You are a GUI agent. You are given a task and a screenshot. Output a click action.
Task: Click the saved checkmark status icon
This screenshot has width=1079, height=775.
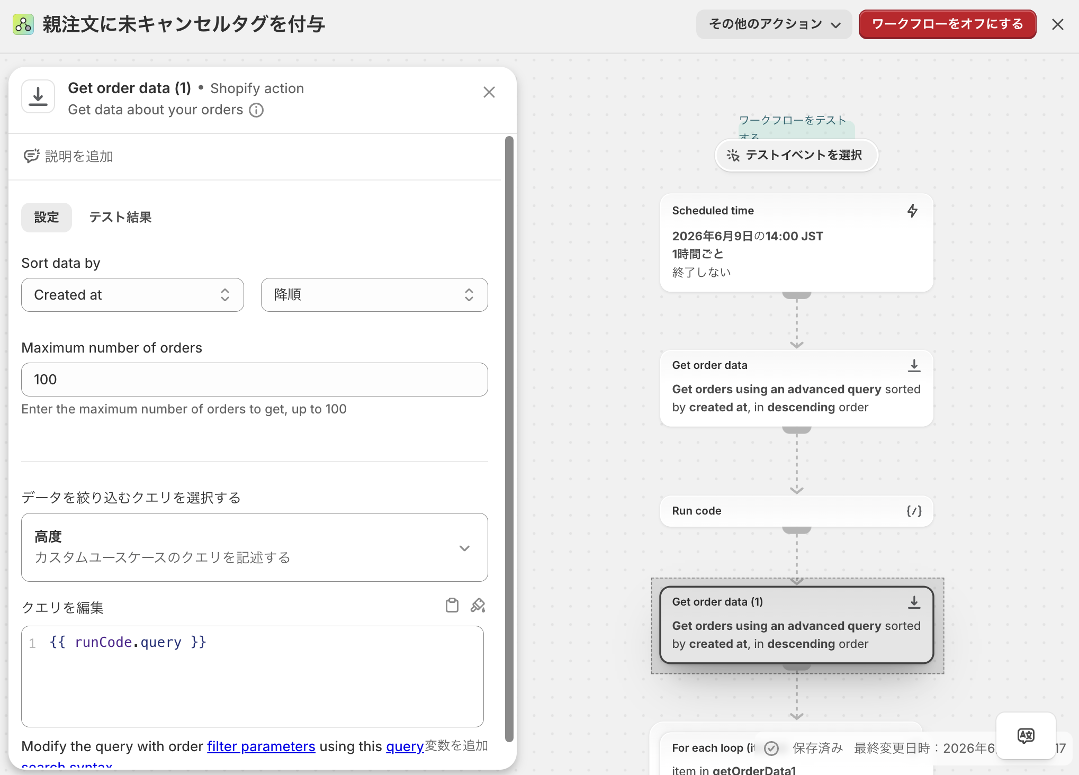(772, 748)
